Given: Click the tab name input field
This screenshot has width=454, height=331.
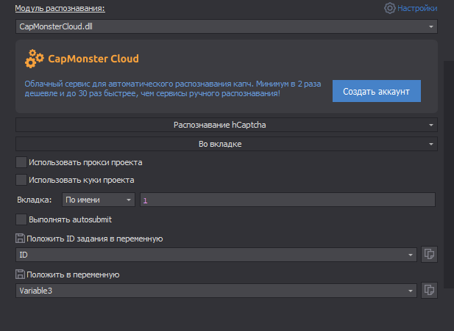Looking at the screenshot, I should [x=288, y=200].
